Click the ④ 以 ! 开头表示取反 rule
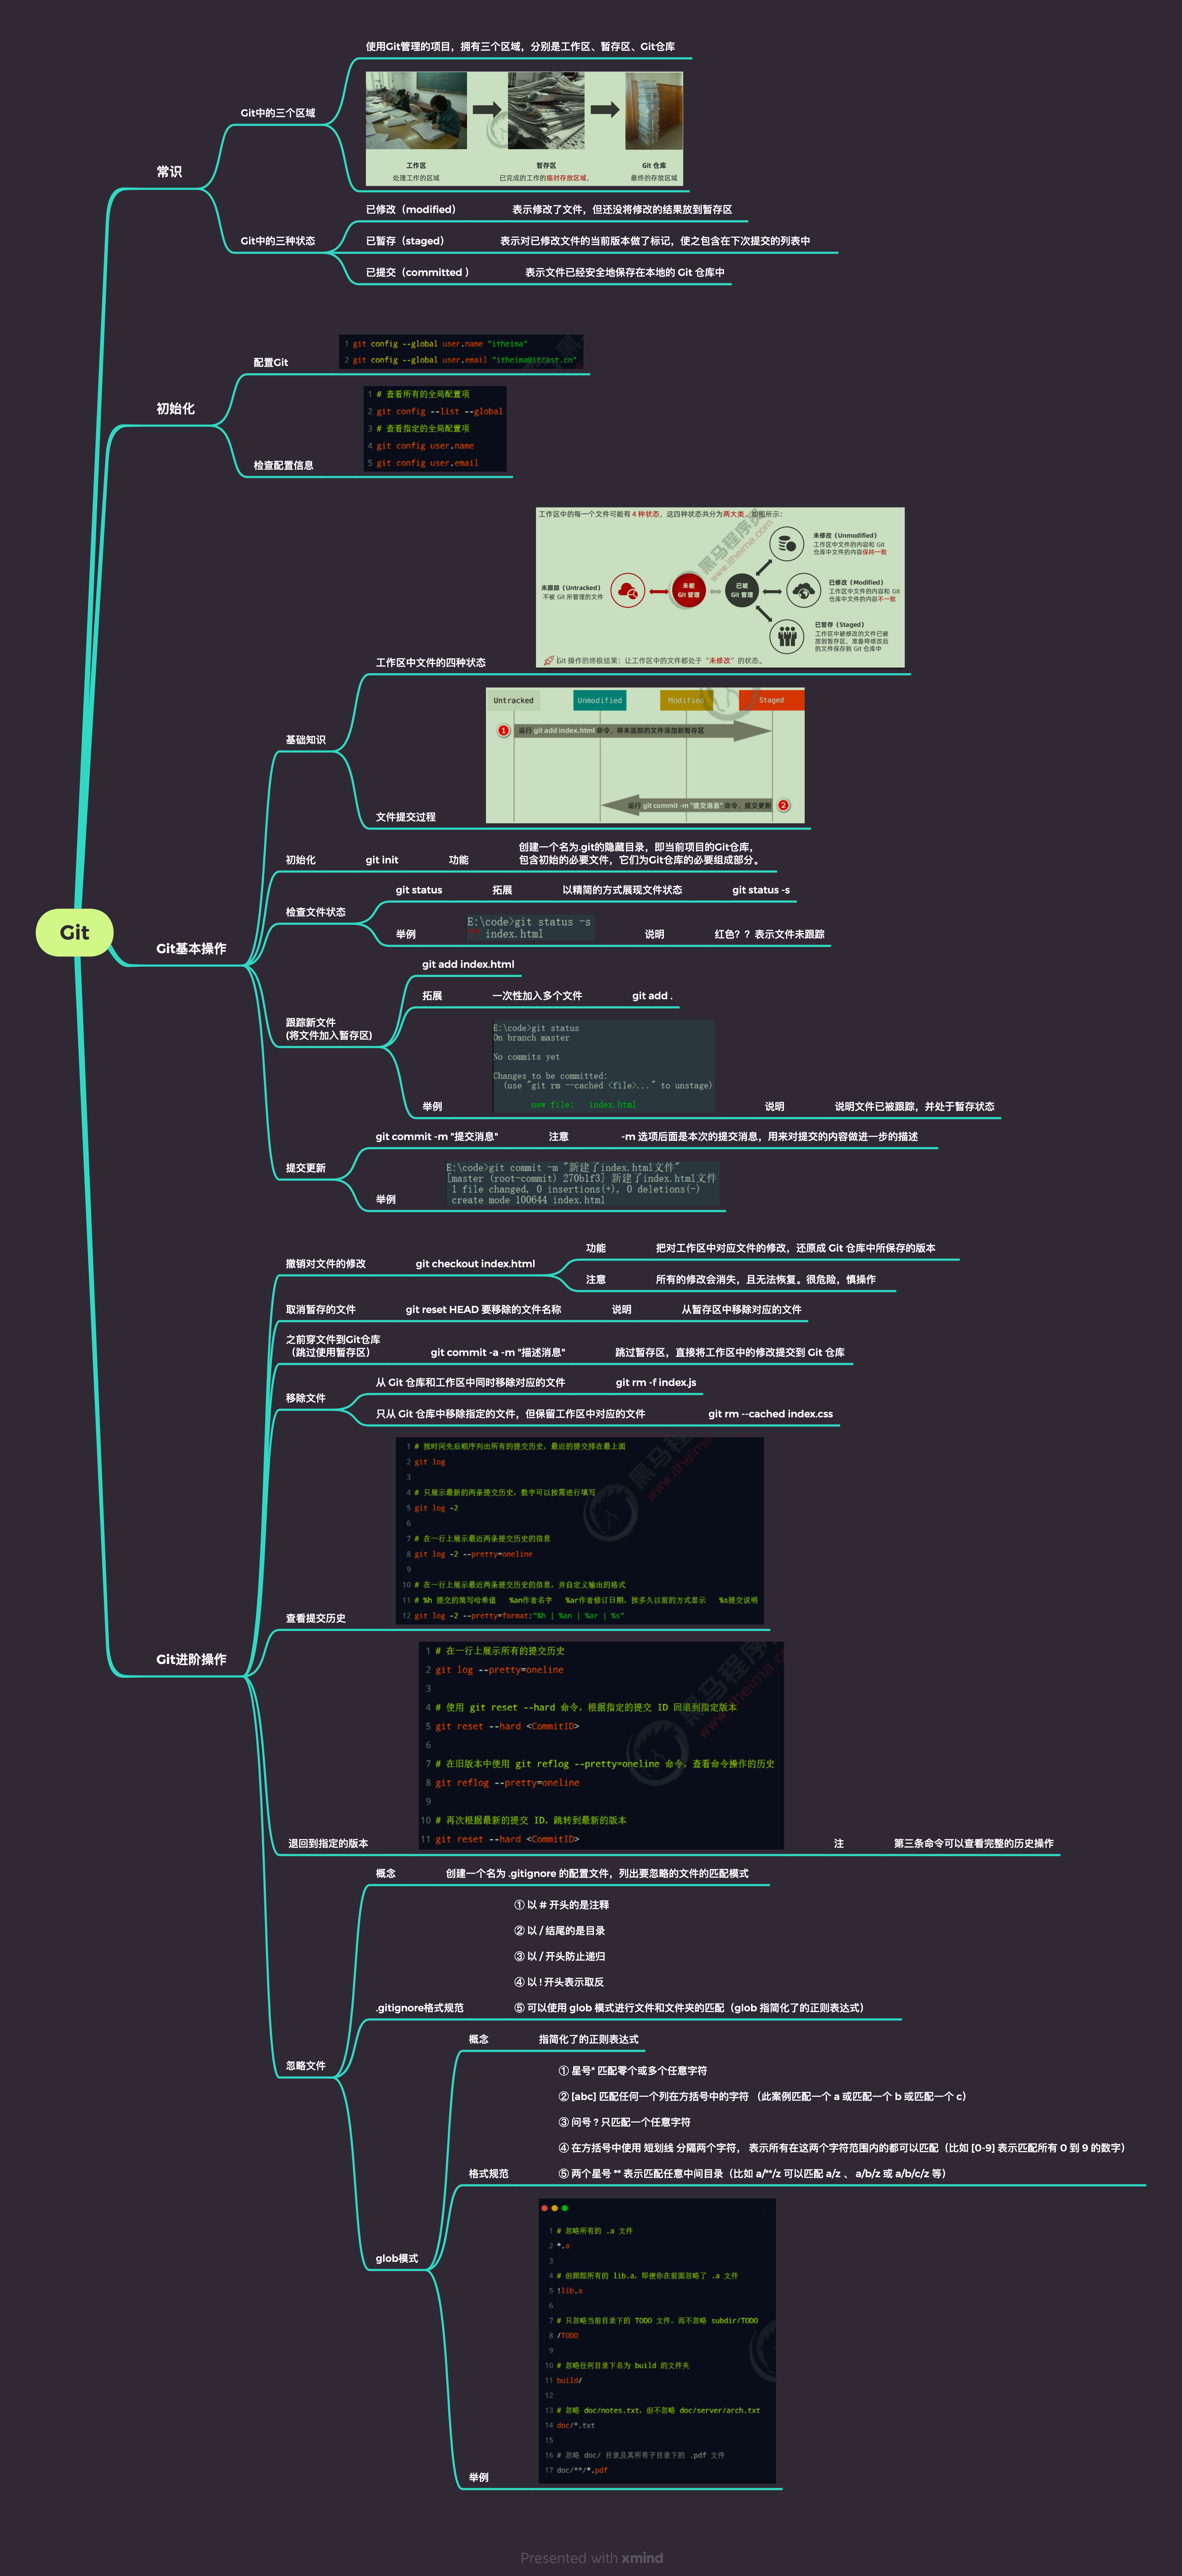Viewport: 1182px width, 2576px height. click(558, 1982)
